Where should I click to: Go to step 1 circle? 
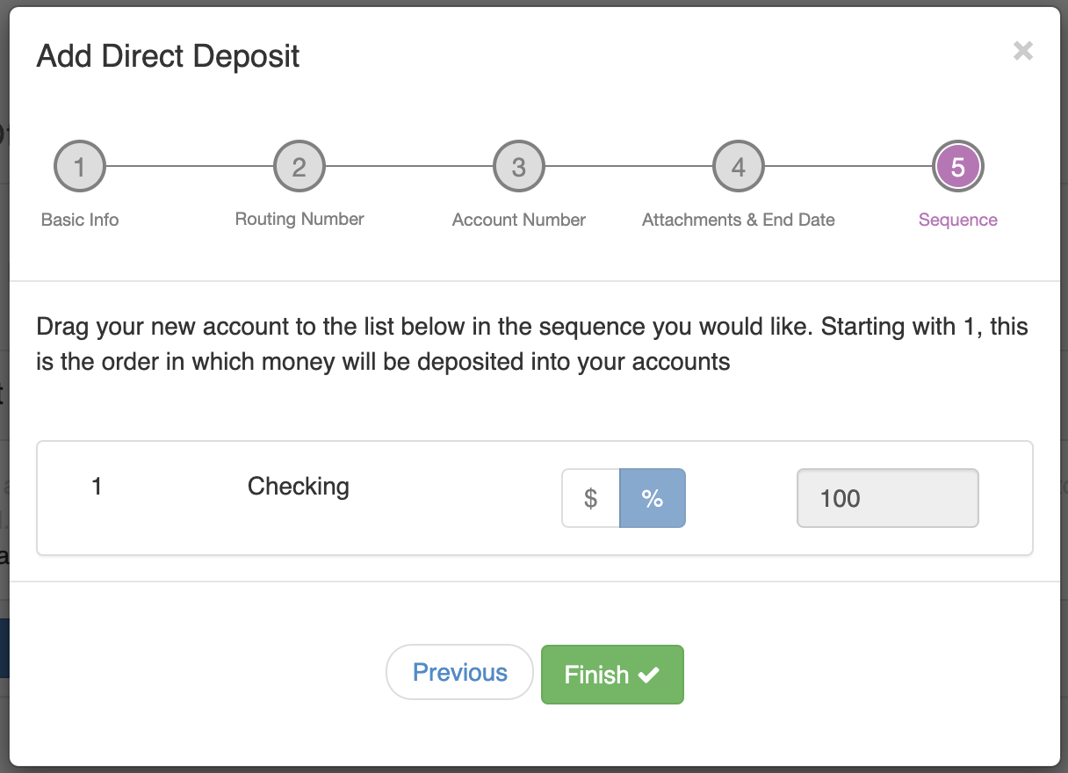[x=80, y=166]
